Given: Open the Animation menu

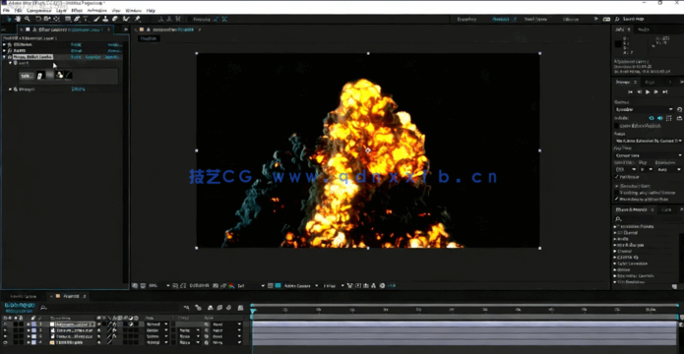Looking at the screenshot, I should (x=96, y=10).
